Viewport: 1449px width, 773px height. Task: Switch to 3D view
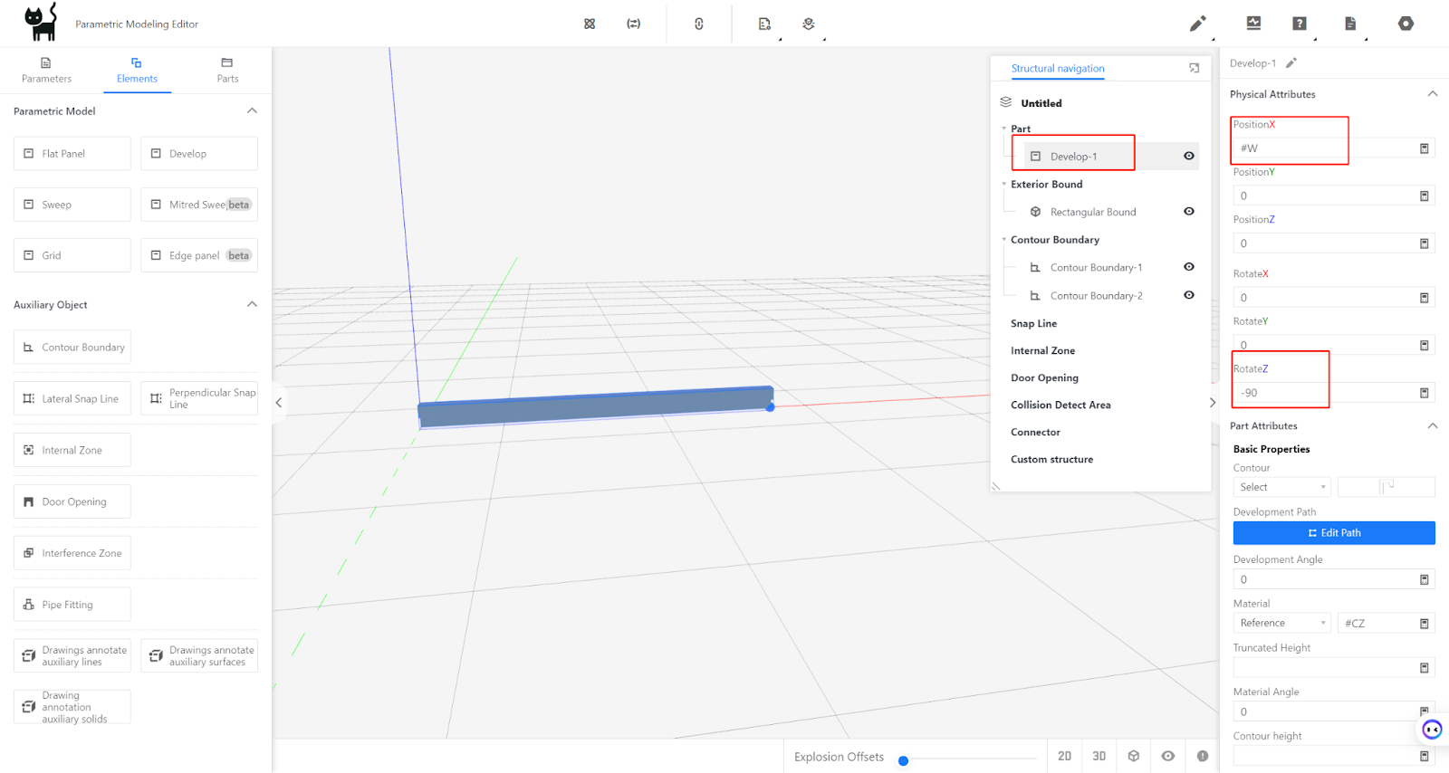[x=1099, y=756]
